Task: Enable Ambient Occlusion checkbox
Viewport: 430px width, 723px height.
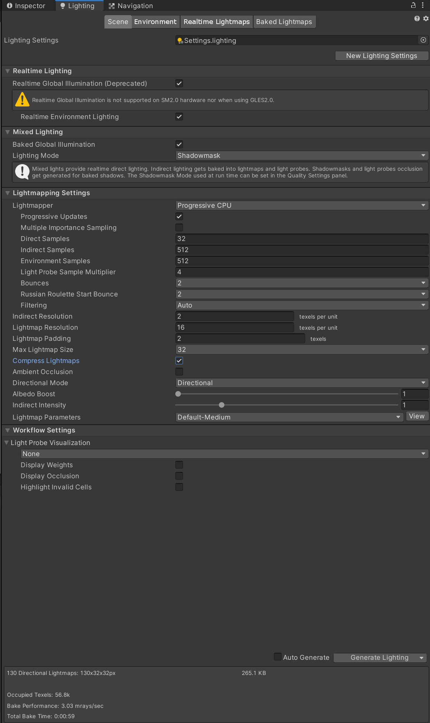Action: point(179,372)
